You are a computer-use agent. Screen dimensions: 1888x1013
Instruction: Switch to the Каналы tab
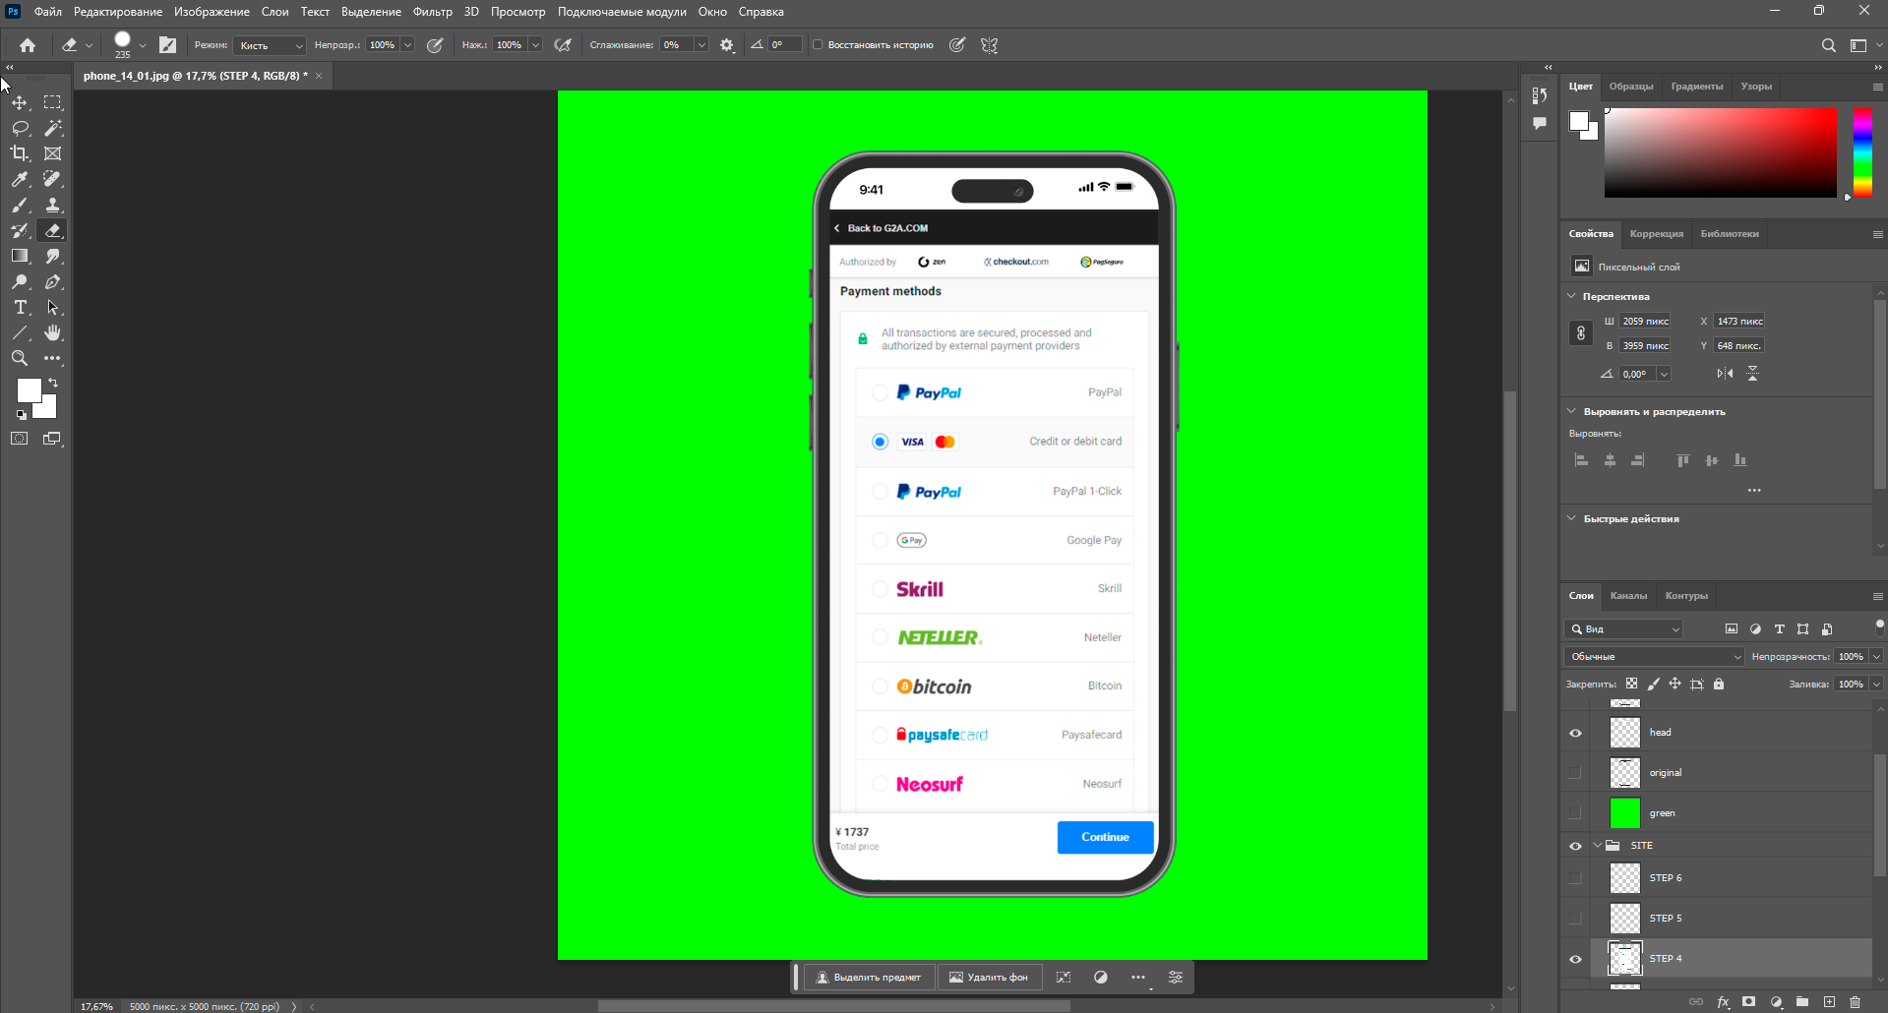click(1628, 596)
